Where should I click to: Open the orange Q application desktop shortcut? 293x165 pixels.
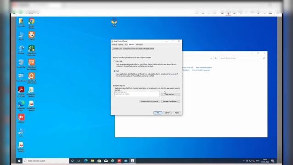tap(32, 77)
